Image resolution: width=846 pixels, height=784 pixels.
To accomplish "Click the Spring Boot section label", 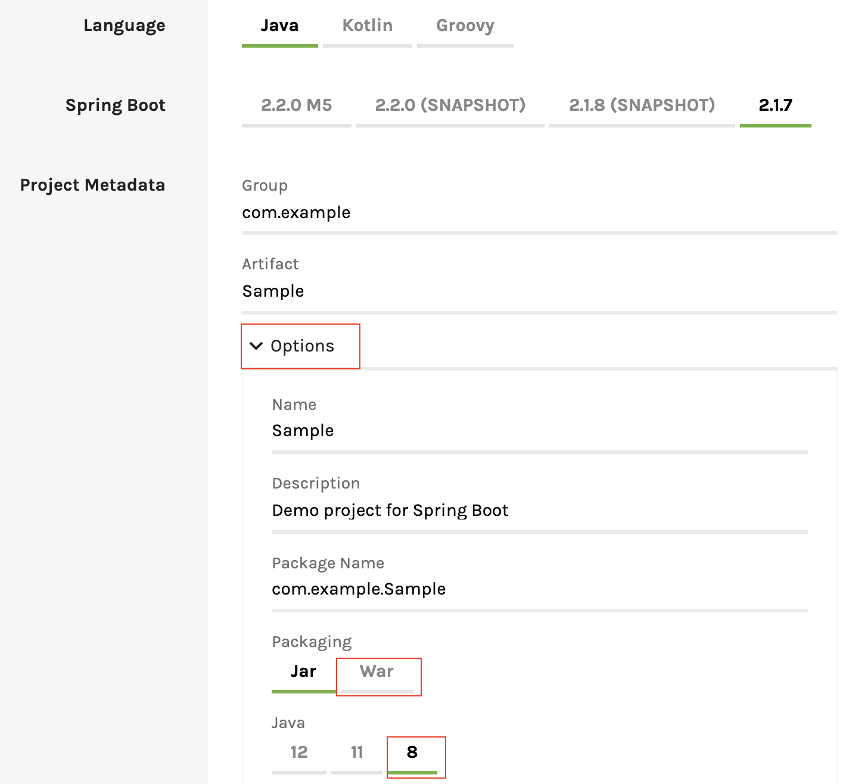I will click(x=116, y=105).
